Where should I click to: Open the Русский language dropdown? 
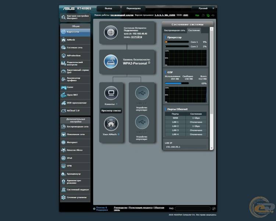(204, 8)
